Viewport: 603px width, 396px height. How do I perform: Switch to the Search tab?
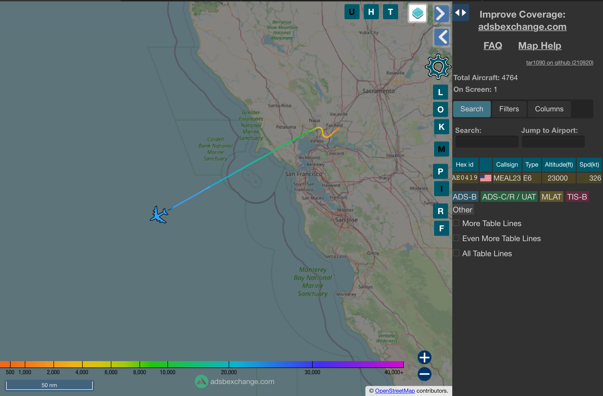pyautogui.click(x=472, y=109)
